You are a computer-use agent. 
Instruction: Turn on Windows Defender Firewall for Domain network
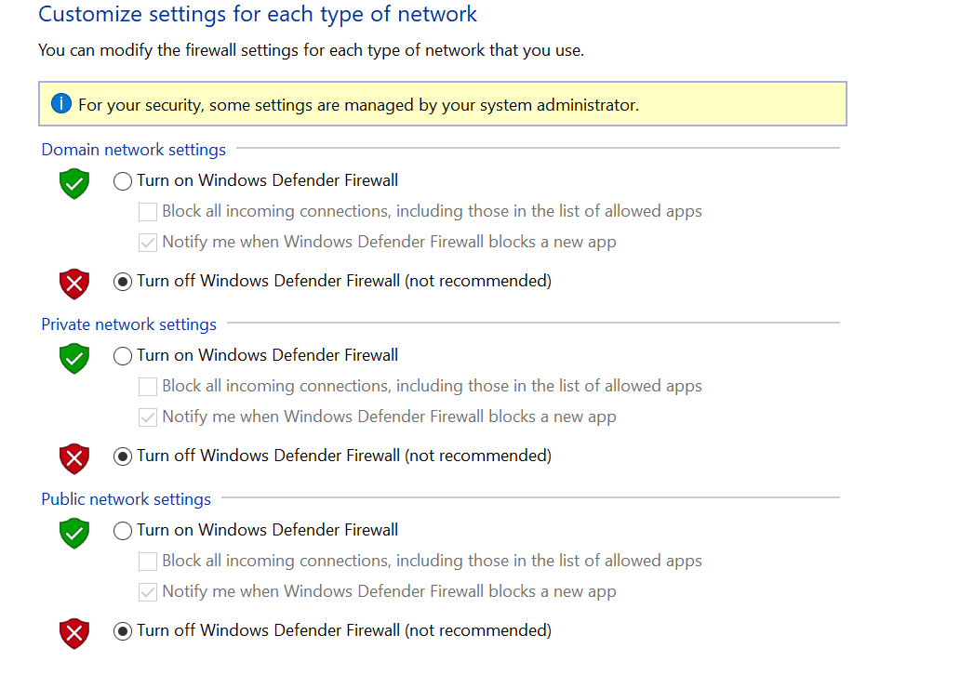pyautogui.click(x=123, y=181)
